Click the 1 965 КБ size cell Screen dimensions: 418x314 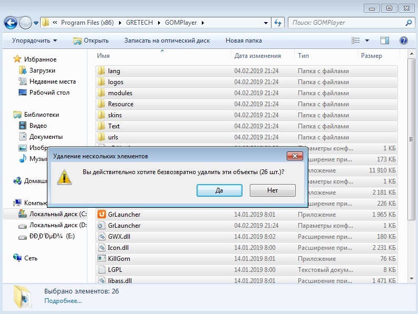[x=384, y=214]
